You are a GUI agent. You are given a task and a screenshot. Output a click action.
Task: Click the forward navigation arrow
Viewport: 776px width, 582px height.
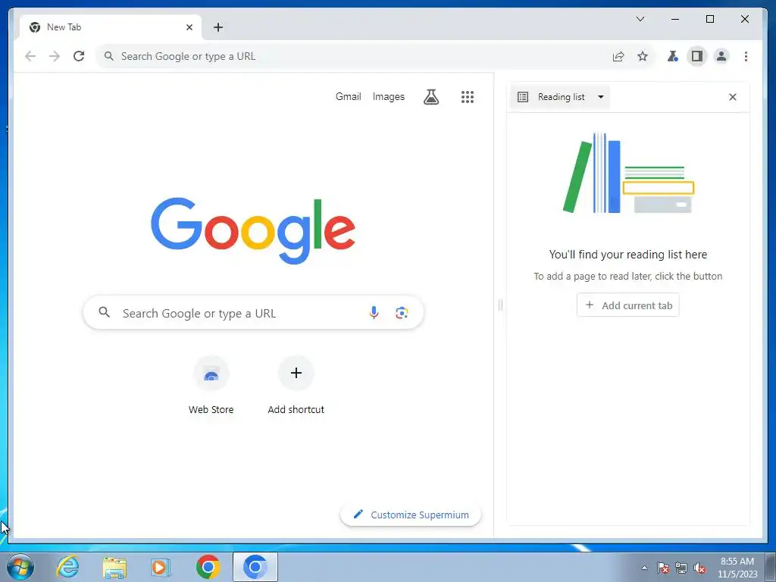tap(55, 56)
